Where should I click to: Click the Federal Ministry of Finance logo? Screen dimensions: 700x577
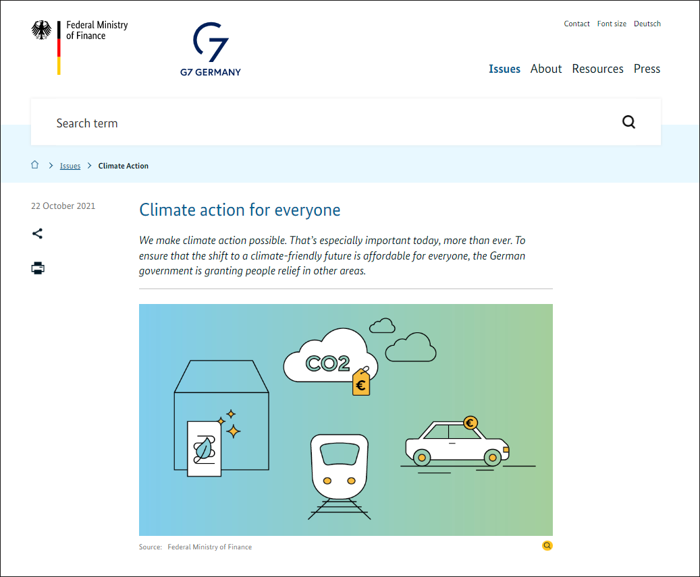80,47
